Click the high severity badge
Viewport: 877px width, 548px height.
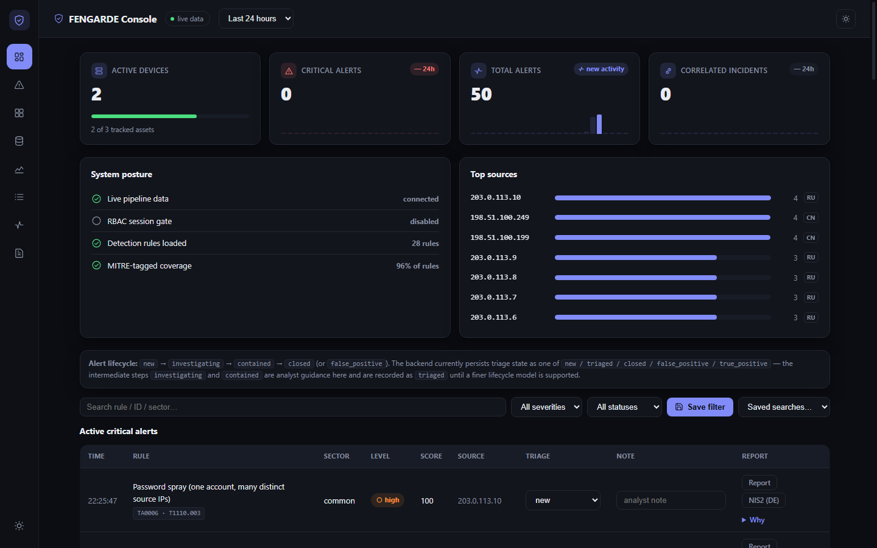coord(388,501)
